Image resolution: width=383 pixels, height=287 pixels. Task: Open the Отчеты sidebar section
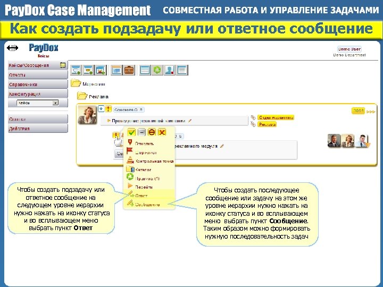pyautogui.click(x=38, y=75)
